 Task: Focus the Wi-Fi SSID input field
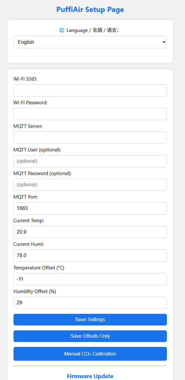[x=90, y=90]
